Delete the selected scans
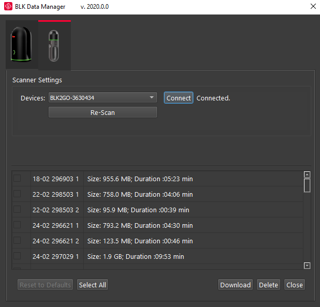 pos(268,285)
